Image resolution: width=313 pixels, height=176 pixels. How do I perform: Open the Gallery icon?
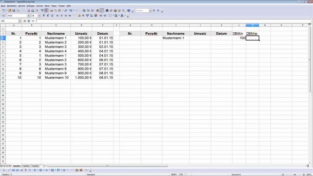click(x=115, y=10)
